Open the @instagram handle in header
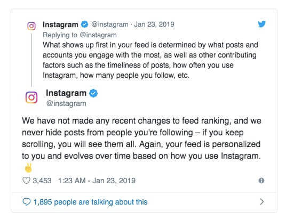This screenshot has width=286, height=220. click(x=109, y=24)
